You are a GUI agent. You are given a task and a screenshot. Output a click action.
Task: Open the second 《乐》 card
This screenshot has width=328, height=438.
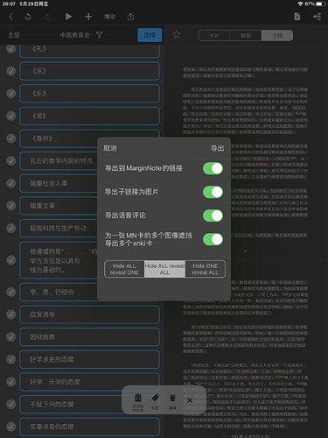[89, 94]
